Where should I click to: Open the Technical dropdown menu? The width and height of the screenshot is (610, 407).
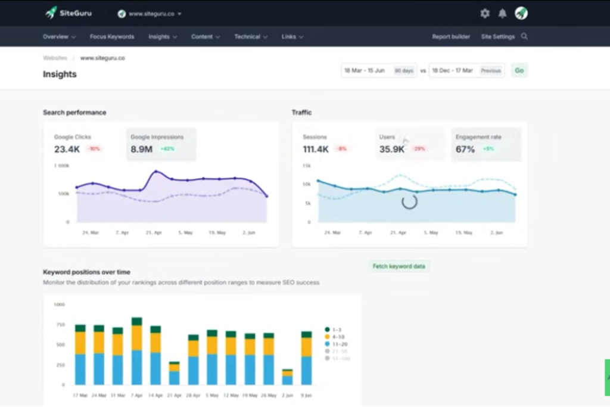250,36
